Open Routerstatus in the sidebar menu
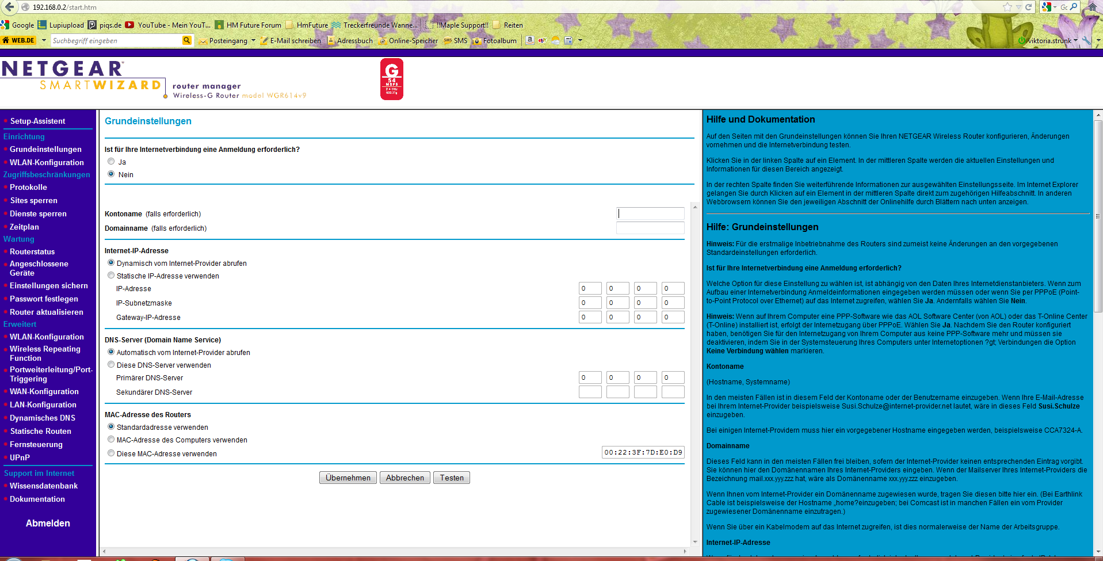This screenshot has height=561, width=1103. coord(32,251)
